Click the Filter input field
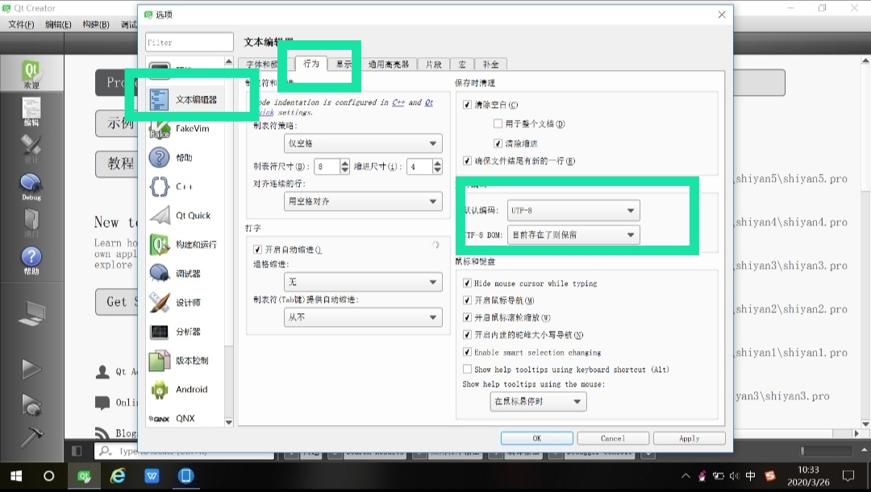Screen dimensions: 871x492 190,42
